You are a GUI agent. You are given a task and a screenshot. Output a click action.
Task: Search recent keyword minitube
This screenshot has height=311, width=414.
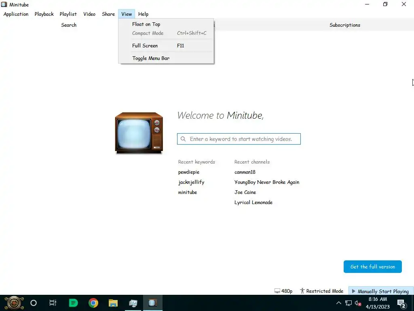[188, 192]
